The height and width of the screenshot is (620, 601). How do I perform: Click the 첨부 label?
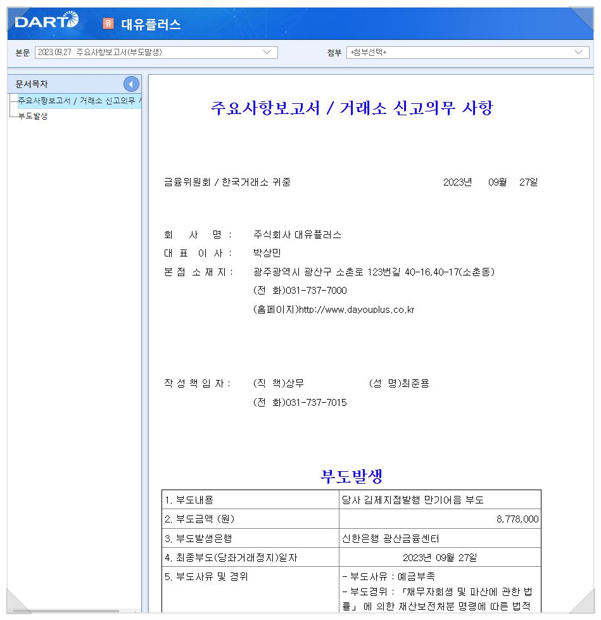pyautogui.click(x=334, y=53)
